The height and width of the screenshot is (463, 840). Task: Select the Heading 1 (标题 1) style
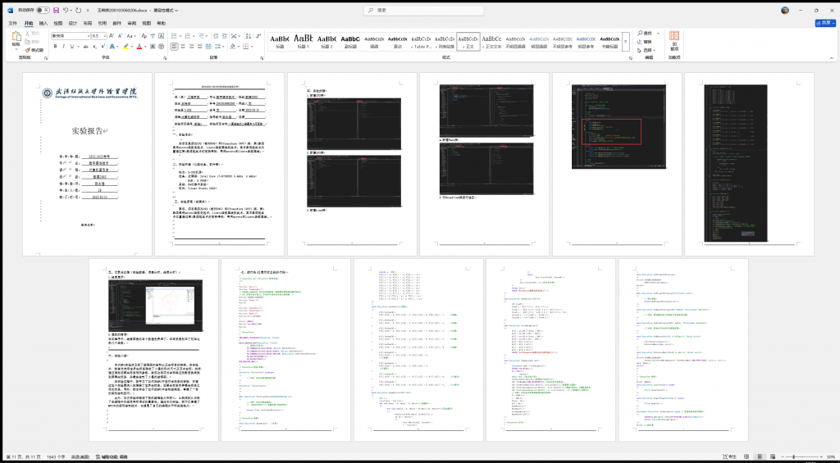pyautogui.click(x=303, y=41)
